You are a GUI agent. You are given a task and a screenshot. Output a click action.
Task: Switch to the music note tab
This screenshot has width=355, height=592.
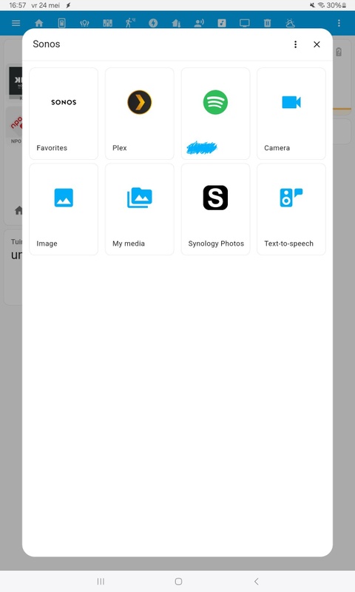pos(222,23)
